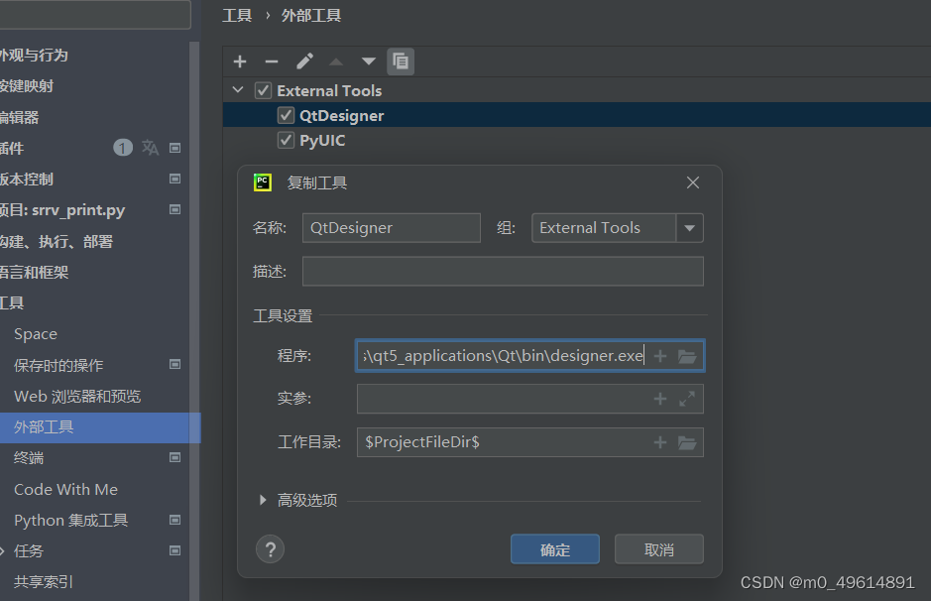Click project-level icon beside 终端

tap(175, 457)
